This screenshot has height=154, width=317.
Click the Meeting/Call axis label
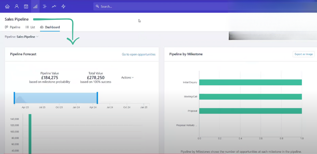click(191, 97)
